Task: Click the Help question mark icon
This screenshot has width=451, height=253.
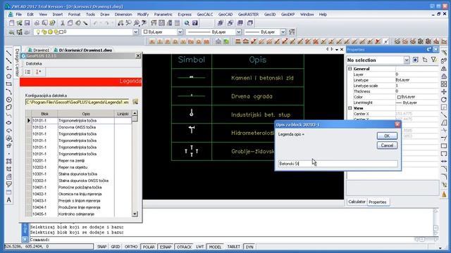Action: pos(195,23)
